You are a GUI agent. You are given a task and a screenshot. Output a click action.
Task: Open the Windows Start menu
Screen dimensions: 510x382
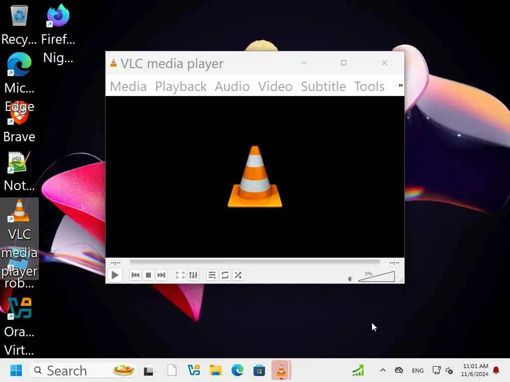click(16, 370)
